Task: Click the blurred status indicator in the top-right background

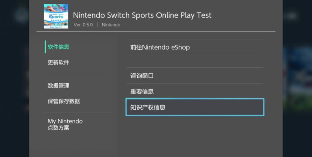Action: point(291,16)
